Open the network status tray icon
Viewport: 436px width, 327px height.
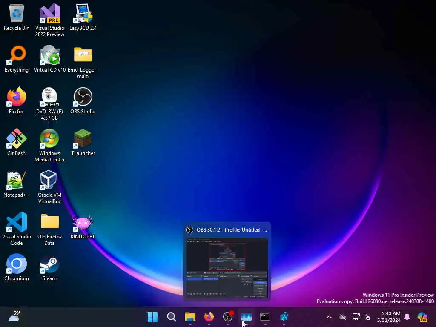pyautogui.click(x=356, y=317)
